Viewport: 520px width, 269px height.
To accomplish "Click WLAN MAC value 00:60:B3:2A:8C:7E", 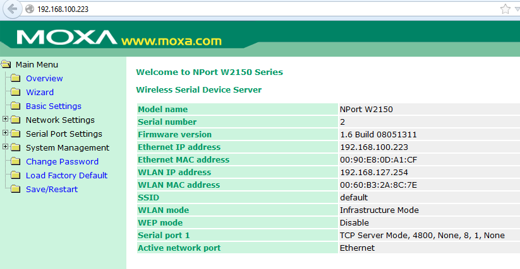I will point(378,185).
